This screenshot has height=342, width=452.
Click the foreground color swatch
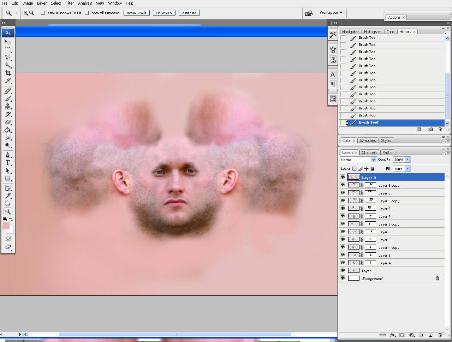coord(6,226)
